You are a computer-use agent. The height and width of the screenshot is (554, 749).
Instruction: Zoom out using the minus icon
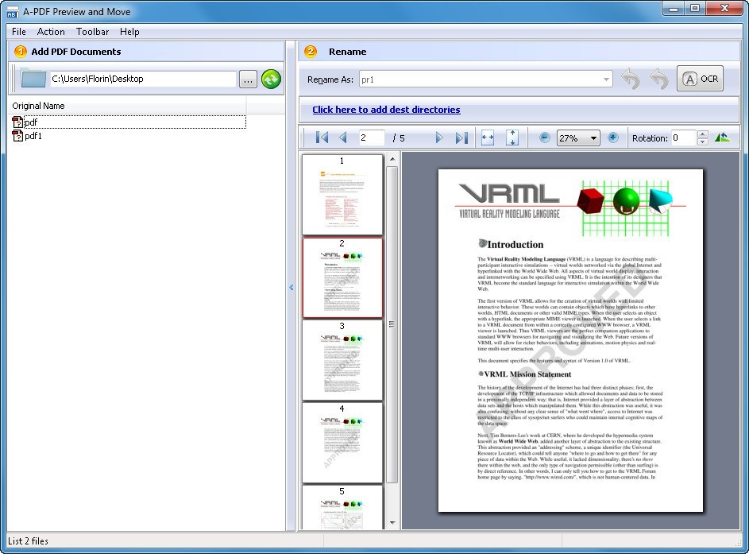[x=545, y=138]
